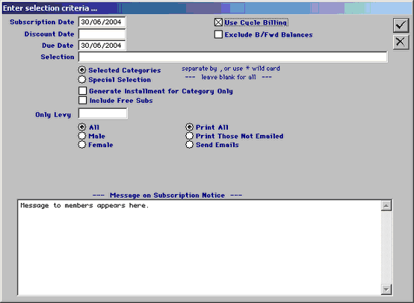Viewport: 414px width, 303px height.
Task: Enable Exclude B/Fwd Balances checkbox
Action: [218, 34]
